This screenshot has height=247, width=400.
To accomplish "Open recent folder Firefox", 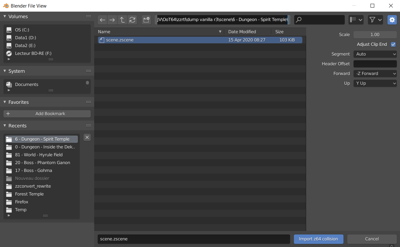I will click(x=41, y=202).
